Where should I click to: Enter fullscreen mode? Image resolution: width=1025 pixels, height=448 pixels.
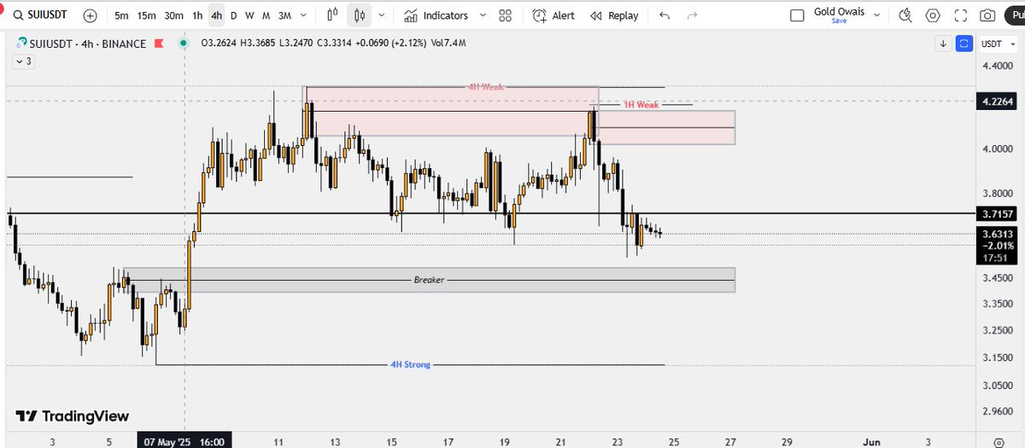pos(960,15)
